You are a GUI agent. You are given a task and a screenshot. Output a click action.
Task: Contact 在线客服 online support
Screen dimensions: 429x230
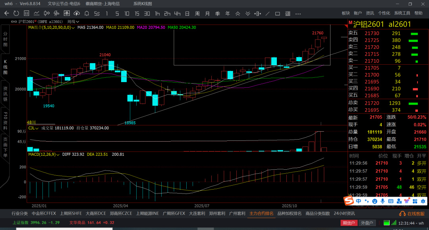[x=412, y=214]
